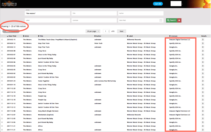
Task: Sort notices by Title column
Action: 40,36
